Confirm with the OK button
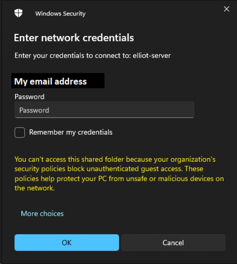Viewport: 237px width, 264px height. pos(67,243)
